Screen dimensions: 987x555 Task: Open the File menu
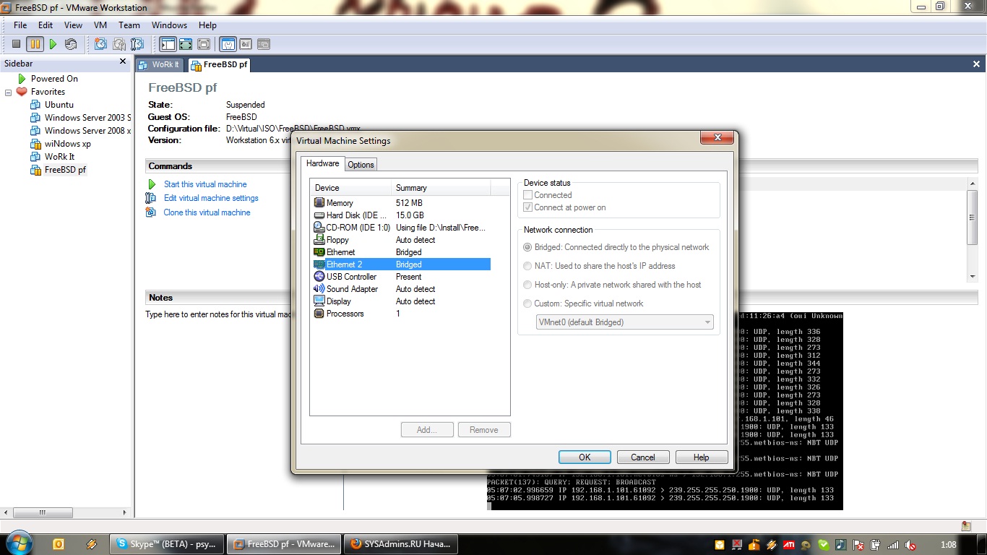(20, 25)
